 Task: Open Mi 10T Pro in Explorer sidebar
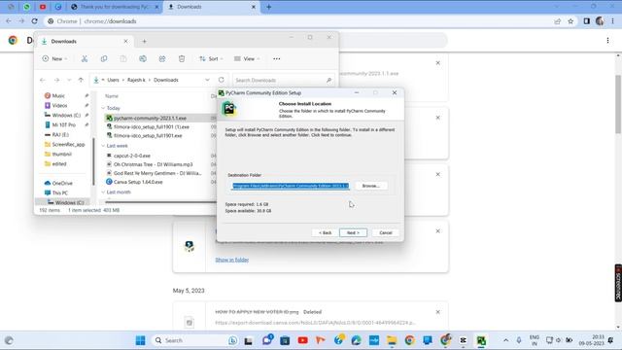point(63,125)
